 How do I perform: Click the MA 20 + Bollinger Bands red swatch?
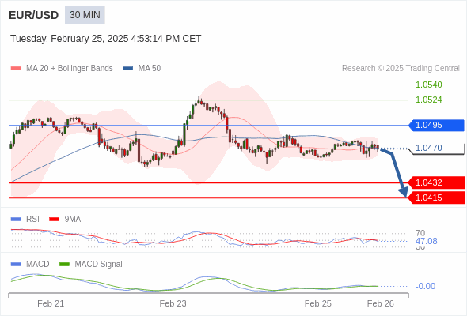(16, 69)
